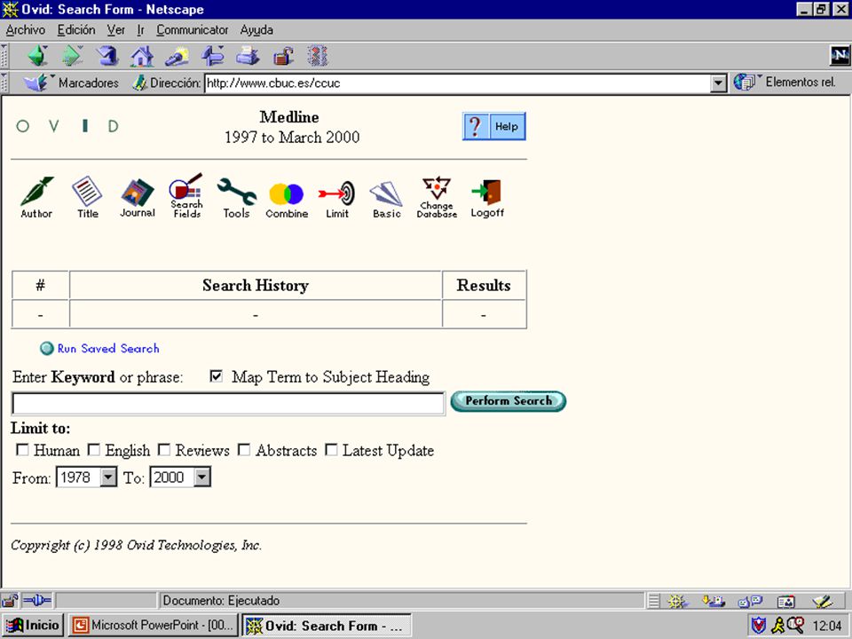Go to Home page icon
The width and height of the screenshot is (852, 639).
coord(142,55)
